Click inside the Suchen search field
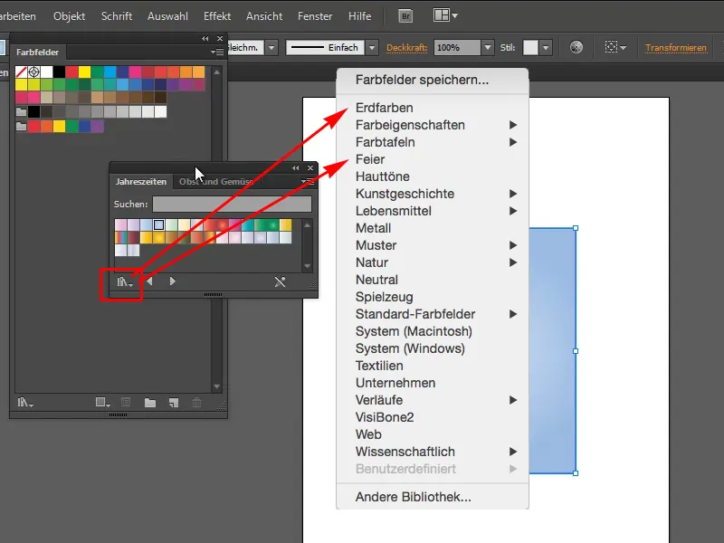 [x=231, y=204]
